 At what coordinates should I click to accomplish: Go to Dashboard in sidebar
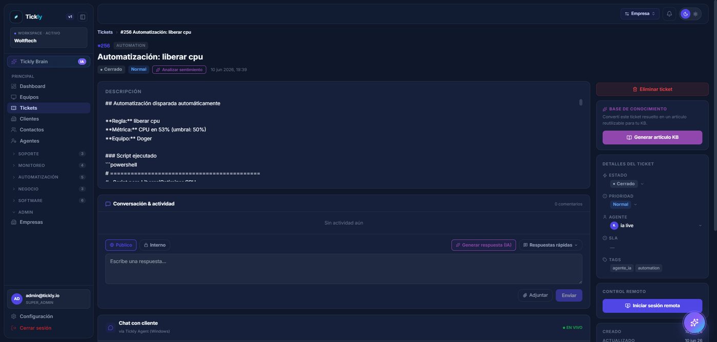49,86
